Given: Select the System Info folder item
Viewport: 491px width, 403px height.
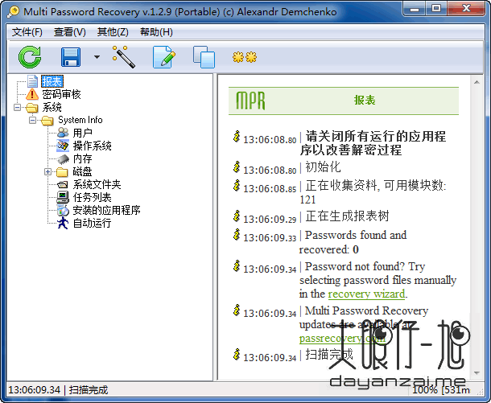Looking at the screenshot, I should click(x=80, y=120).
